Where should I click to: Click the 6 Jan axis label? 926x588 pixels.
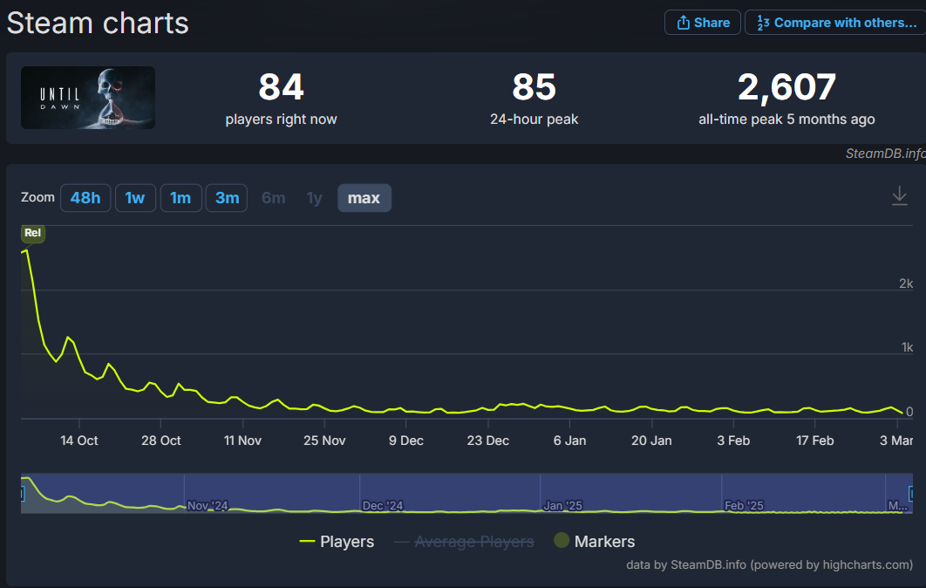[x=570, y=441]
